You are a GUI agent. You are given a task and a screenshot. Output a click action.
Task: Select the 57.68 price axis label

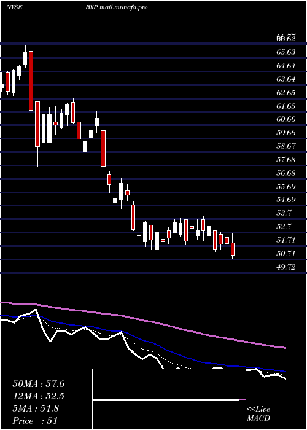pyautogui.click(x=286, y=160)
